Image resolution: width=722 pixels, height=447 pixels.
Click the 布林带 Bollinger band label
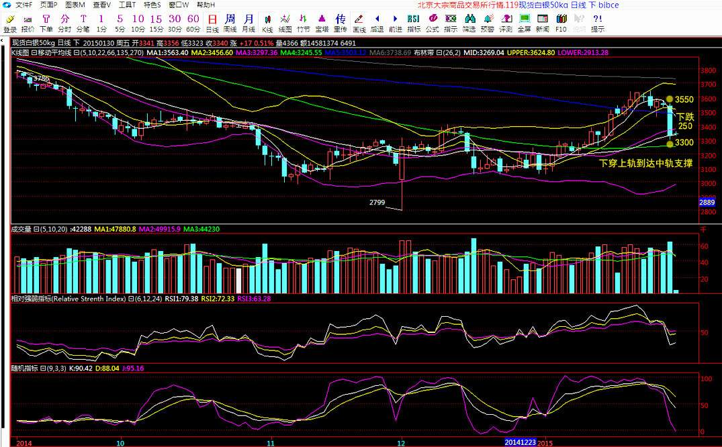point(424,52)
